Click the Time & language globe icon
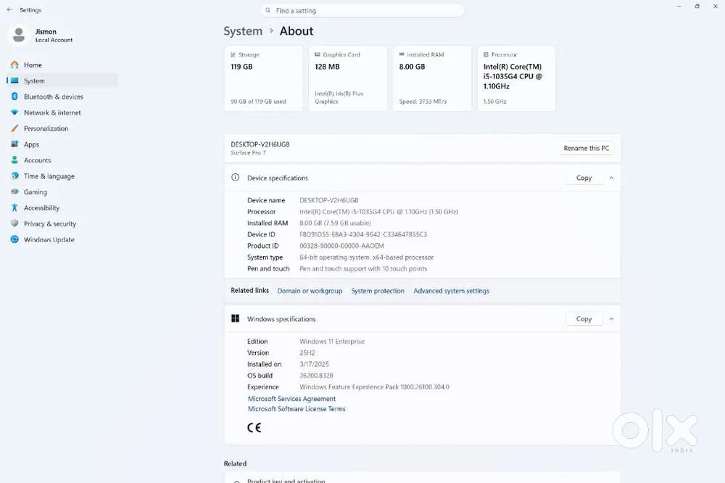Screen dimensions: 725x483 [14, 176]
